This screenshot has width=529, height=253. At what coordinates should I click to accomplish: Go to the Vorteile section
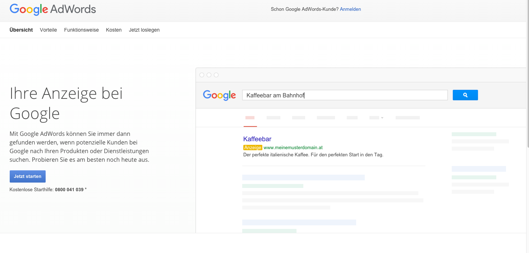click(49, 30)
